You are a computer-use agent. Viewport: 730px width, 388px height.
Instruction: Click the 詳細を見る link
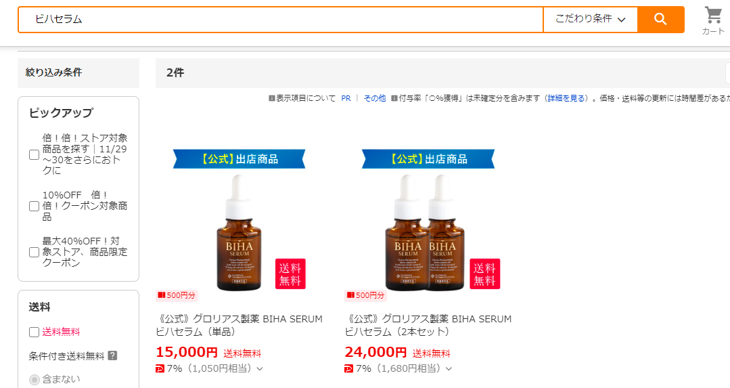(566, 98)
